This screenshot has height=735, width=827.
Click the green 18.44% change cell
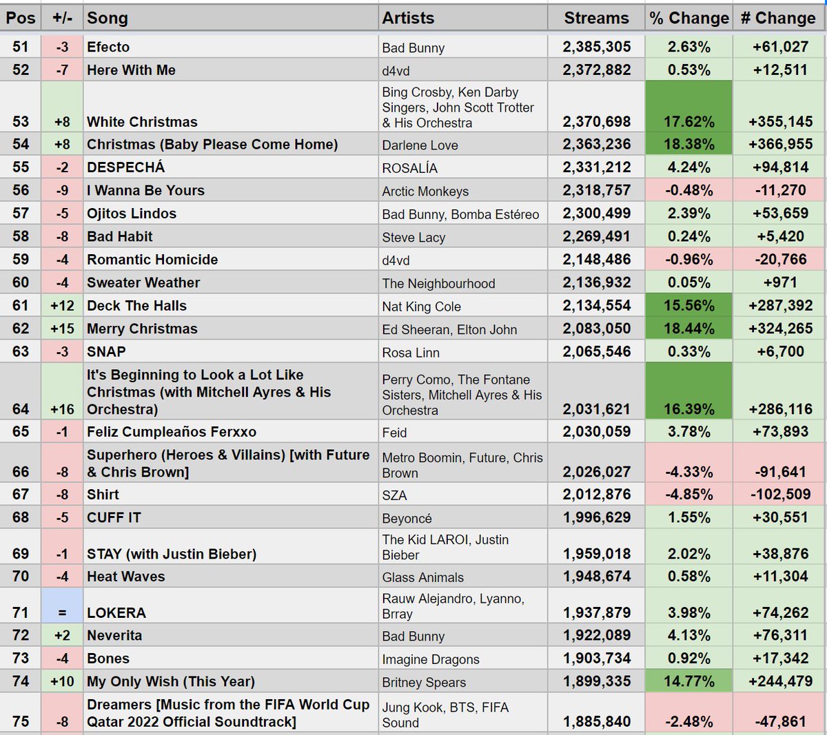click(686, 329)
